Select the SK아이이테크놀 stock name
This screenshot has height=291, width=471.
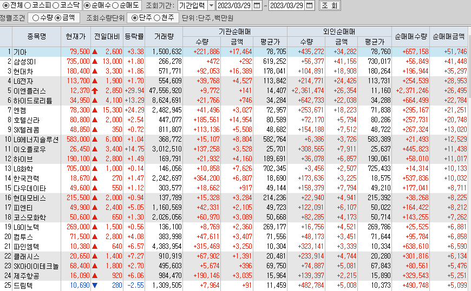[x=36, y=267]
